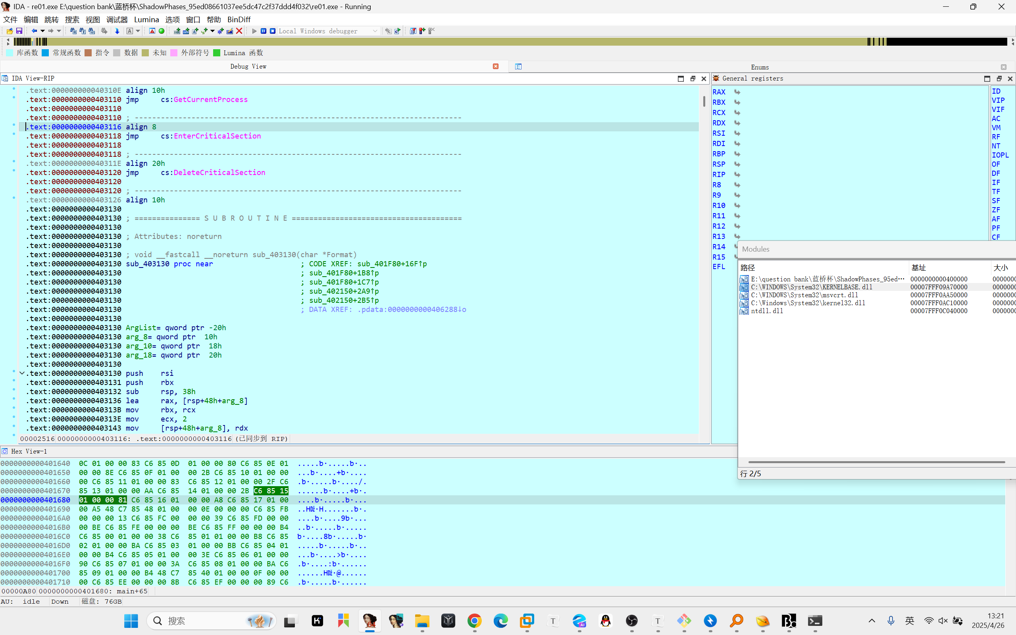Follow the DeleteCriticalSection import link

click(x=219, y=173)
